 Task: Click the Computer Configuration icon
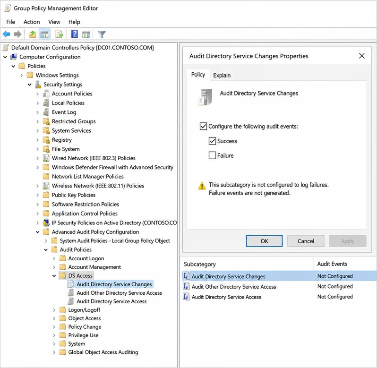pos(14,57)
